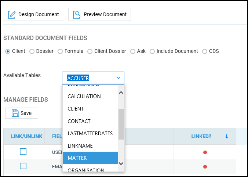Click the first row red linked status dot

[205, 152]
